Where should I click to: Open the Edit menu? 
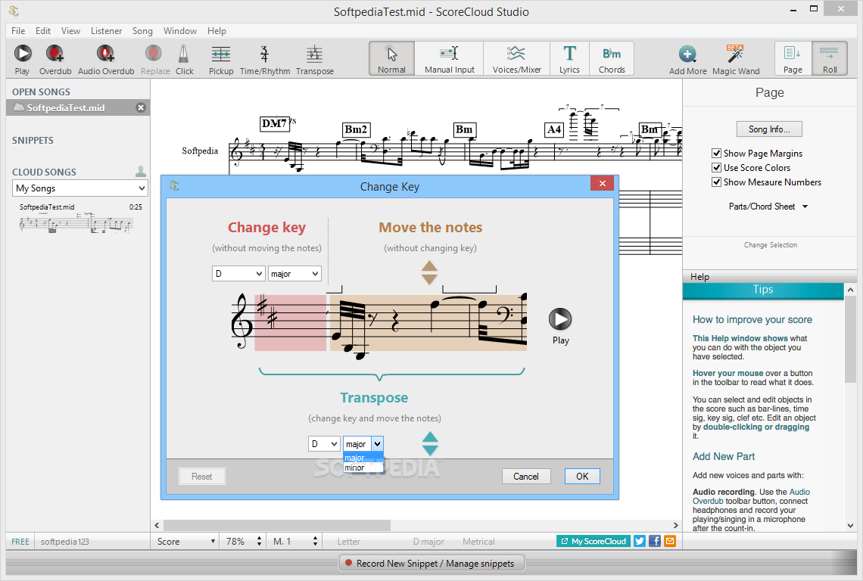pos(43,31)
